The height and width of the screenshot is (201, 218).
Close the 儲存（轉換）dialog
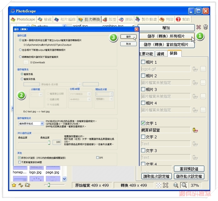pyautogui.click(x=136, y=29)
